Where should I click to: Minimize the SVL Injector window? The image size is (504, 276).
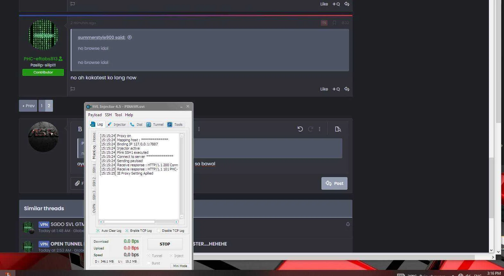181,107
